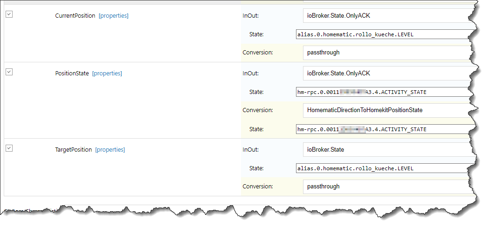
Task: Open CurrentPosition InOut dropdown ioBroker.State.OnlyACK
Action: tap(389, 15)
